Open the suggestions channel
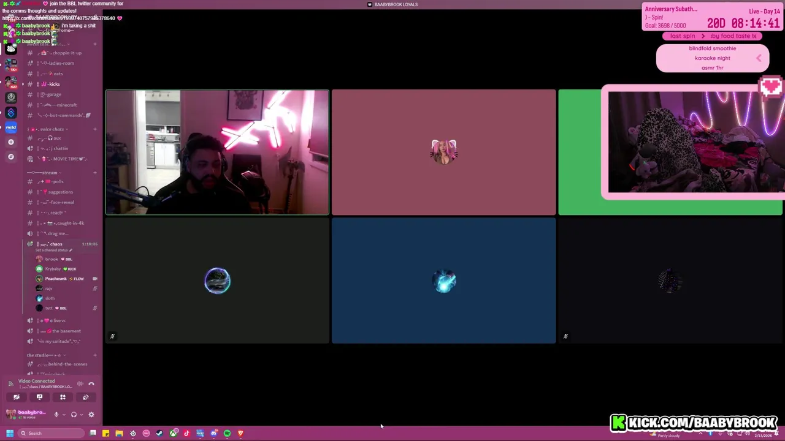Screen dimensions: 785x441 click(x=61, y=192)
